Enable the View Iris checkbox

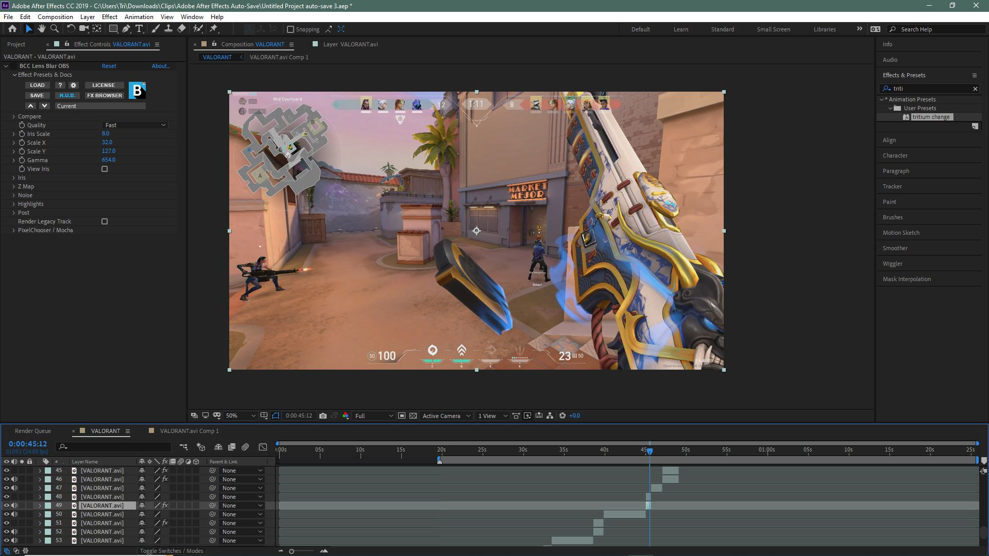pyautogui.click(x=105, y=169)
